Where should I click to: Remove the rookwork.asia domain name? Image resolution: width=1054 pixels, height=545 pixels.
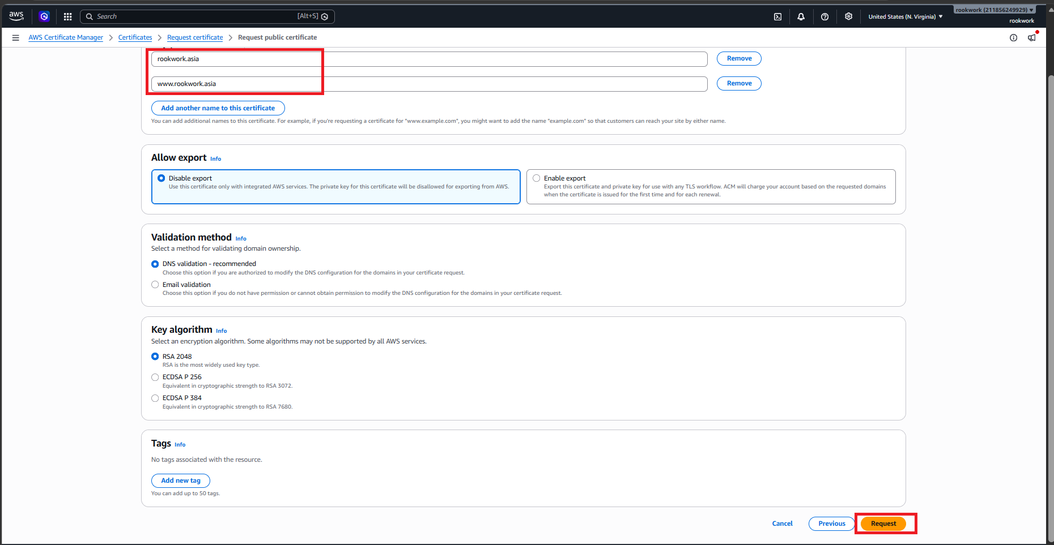point(739,58)
